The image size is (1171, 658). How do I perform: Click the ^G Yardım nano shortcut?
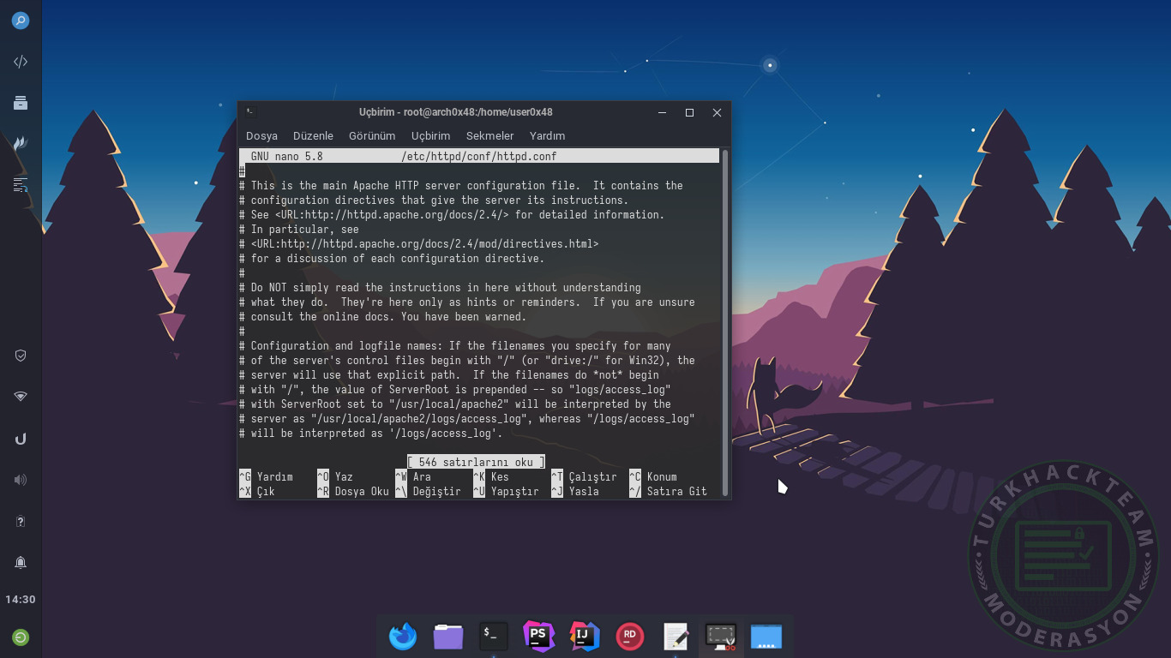(x=266, y=477)
